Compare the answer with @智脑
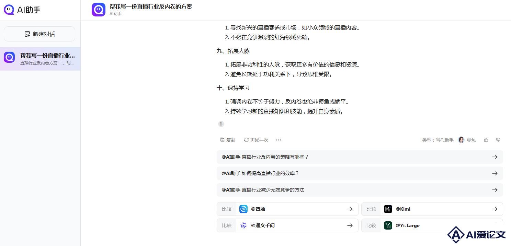This screenshot has height=246, width=511. (x=287, y=209)
